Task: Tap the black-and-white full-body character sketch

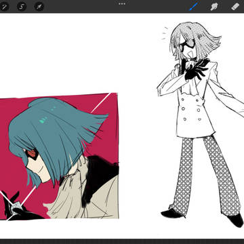Action: coord(201,124)
